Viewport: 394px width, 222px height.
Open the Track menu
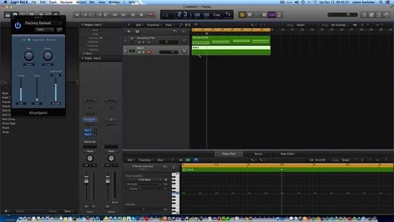click(x=53, y=2)
